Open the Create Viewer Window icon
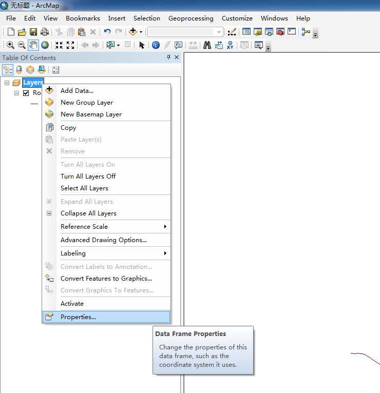 (259, 45)
